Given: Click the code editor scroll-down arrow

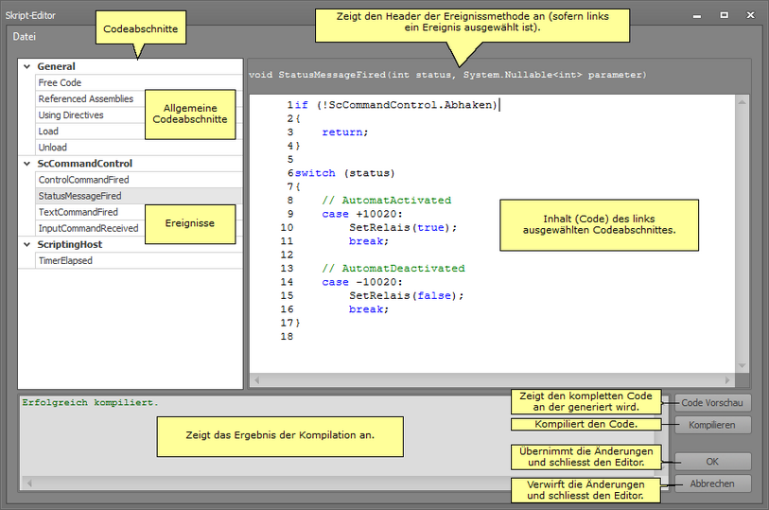Looking at the screenshot, I should click(x=742, y=366).
